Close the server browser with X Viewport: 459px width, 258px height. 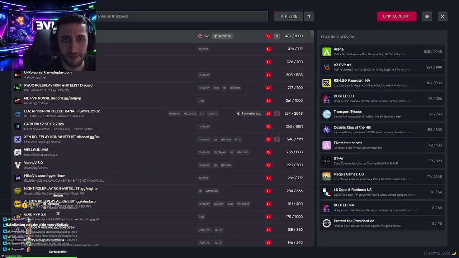point(443,16)
